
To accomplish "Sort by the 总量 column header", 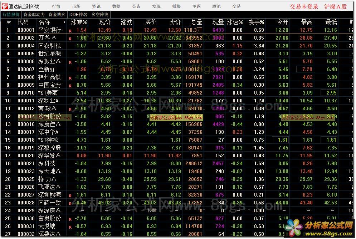I will 197,22.
